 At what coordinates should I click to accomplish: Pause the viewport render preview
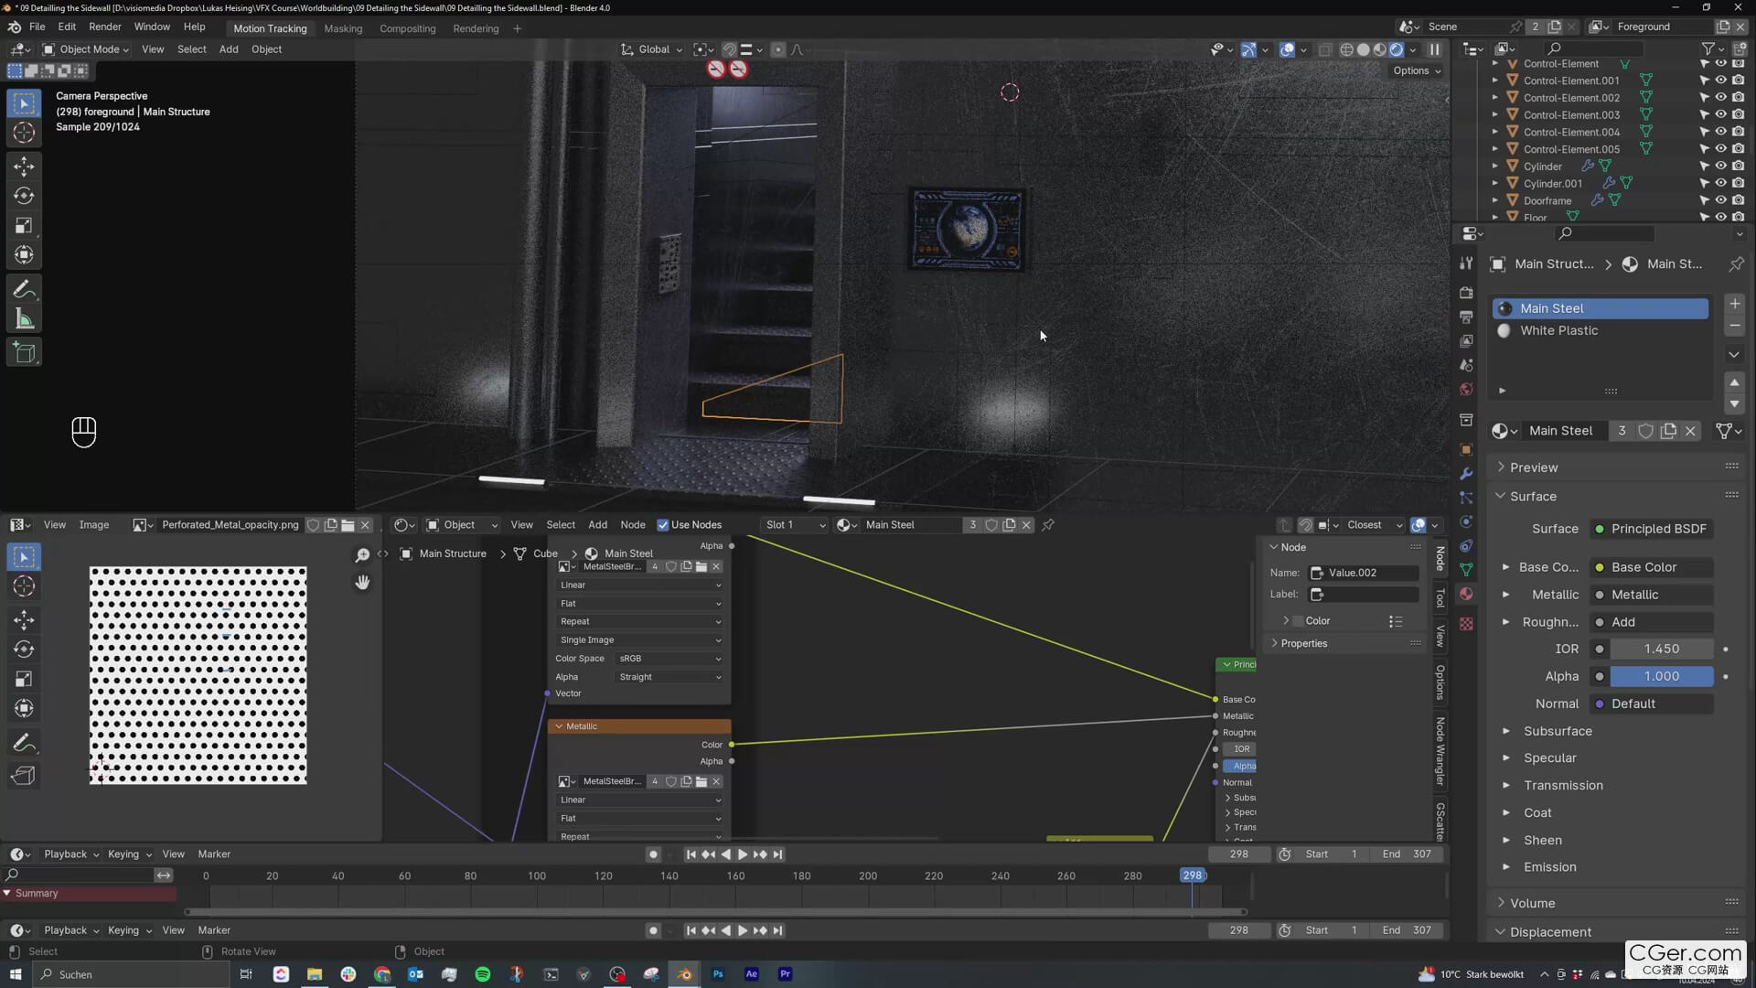click(x=1434, y=49)
